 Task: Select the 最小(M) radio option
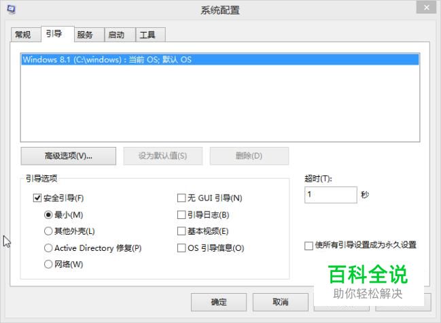coord(48,215)
